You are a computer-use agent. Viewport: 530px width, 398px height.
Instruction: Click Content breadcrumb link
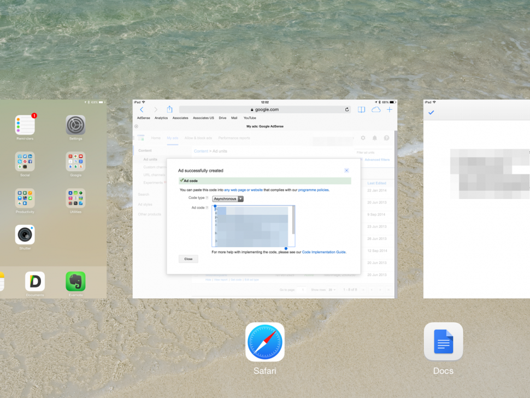(201, 151)
